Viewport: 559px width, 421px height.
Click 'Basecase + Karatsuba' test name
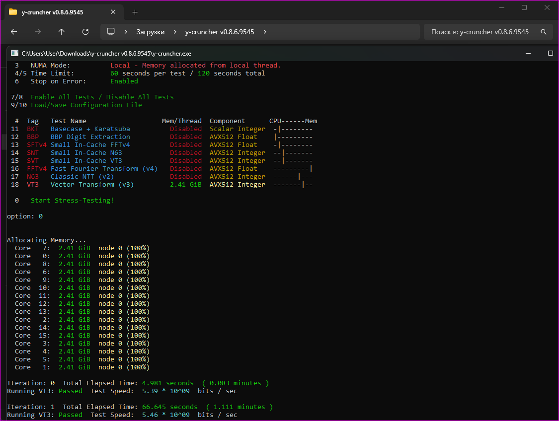[90, 129]
